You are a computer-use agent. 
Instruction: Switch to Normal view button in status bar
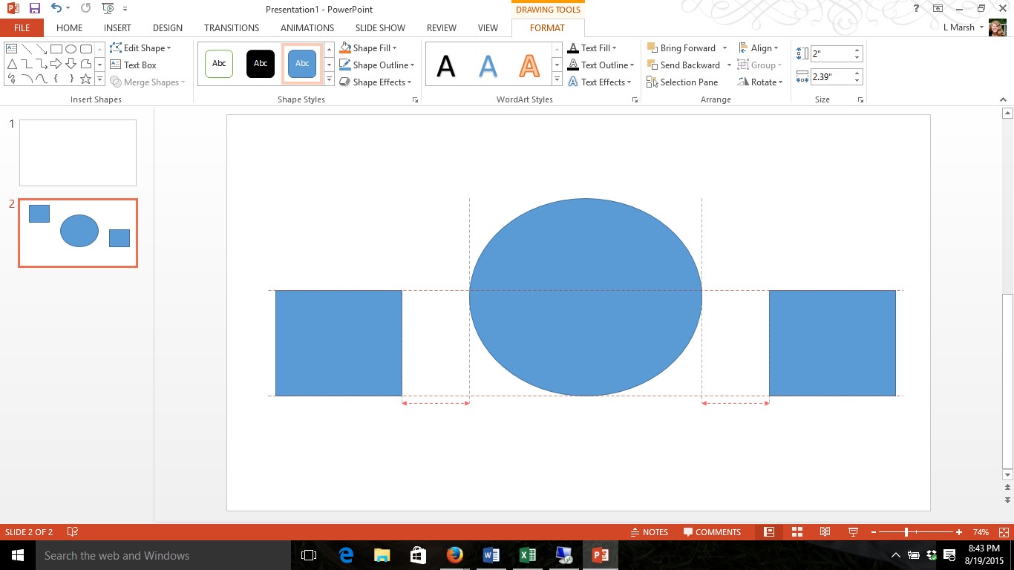(x=769, y=532)
